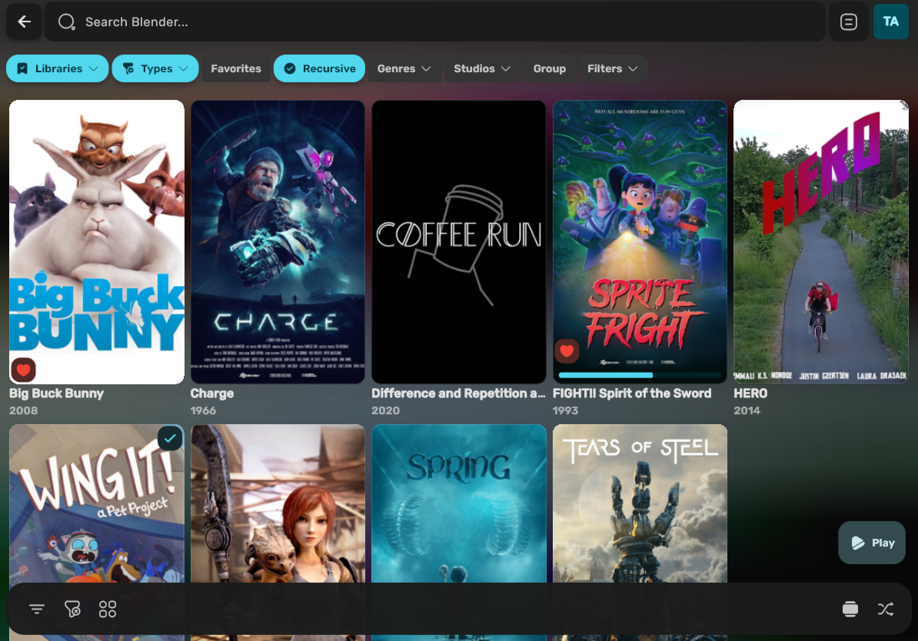
Task: Click the back arrow button
Action: 24,22
